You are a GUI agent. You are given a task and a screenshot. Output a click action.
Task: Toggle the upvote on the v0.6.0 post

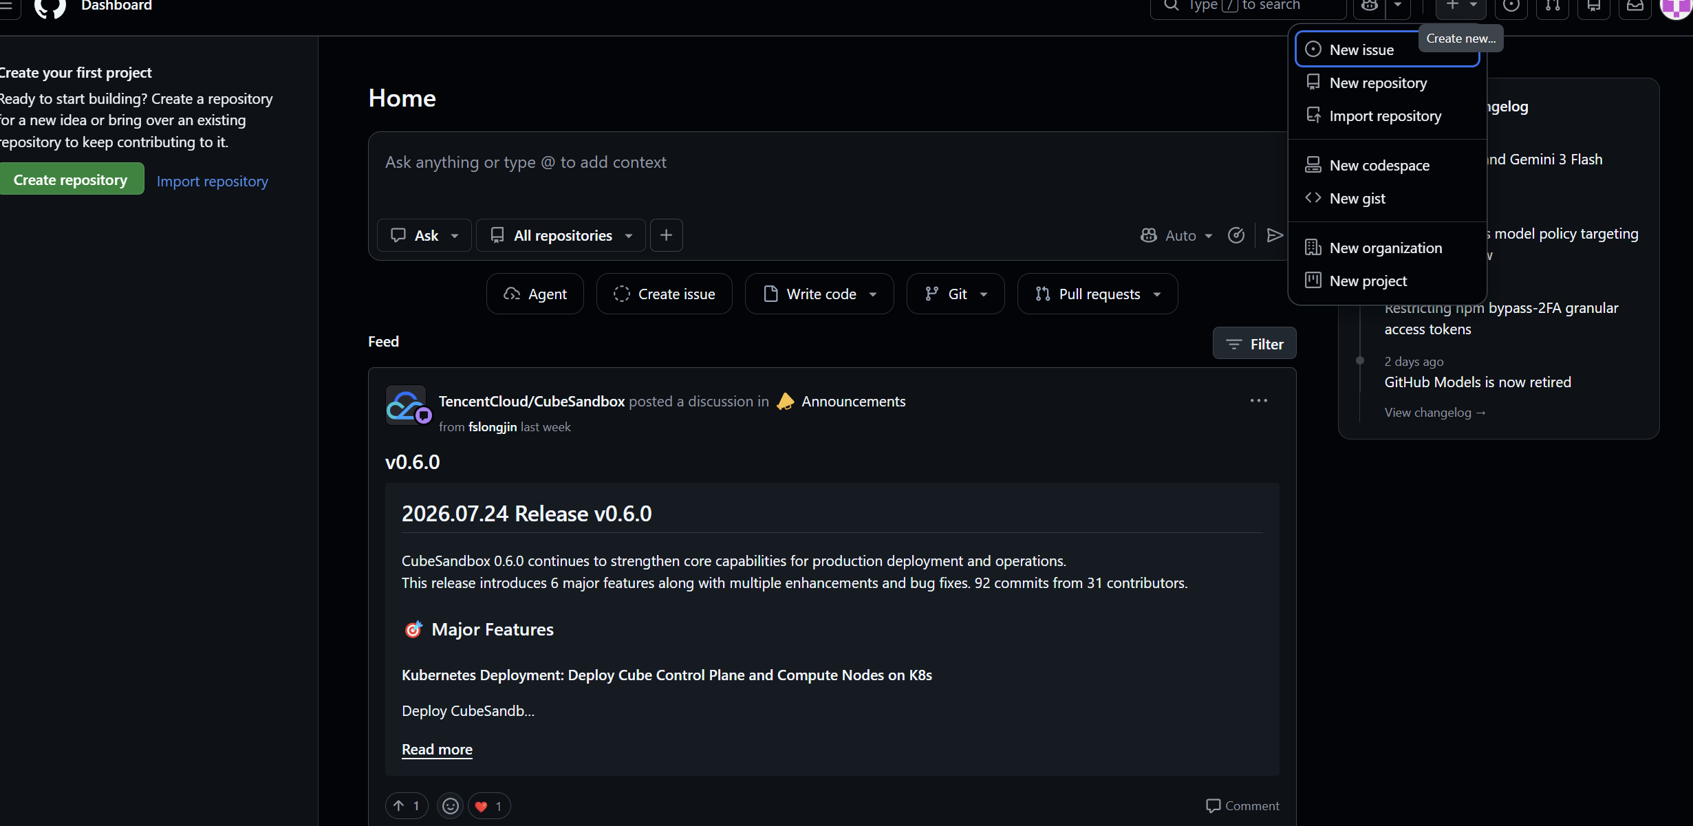pyautogui.click(x=407, y=806)
